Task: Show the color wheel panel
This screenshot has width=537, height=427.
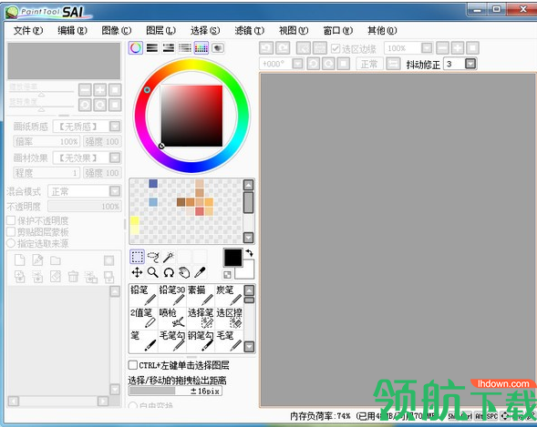Action: point(136,48)
